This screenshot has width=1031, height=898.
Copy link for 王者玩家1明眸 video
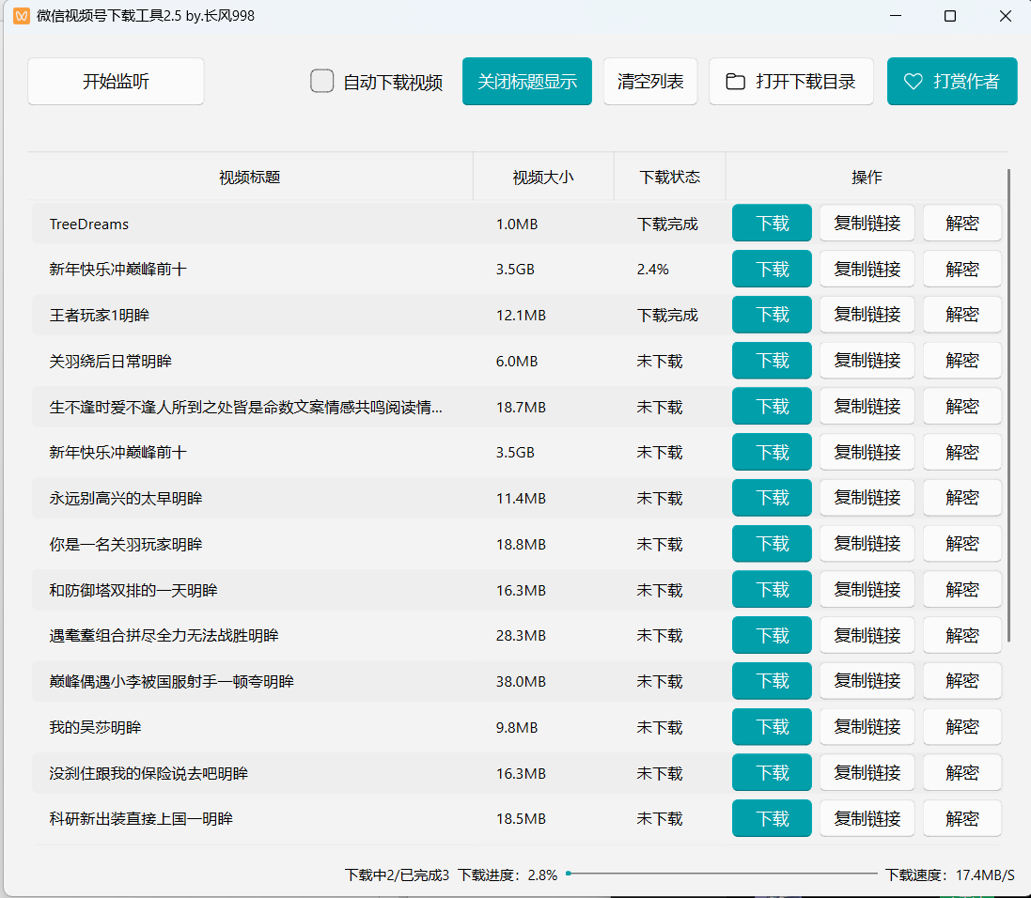[867, 315]
